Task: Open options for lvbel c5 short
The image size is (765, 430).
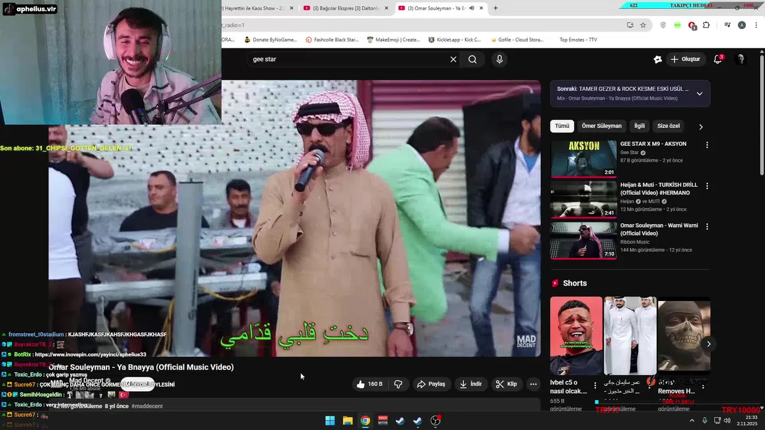Action: (x=595, y=386)
